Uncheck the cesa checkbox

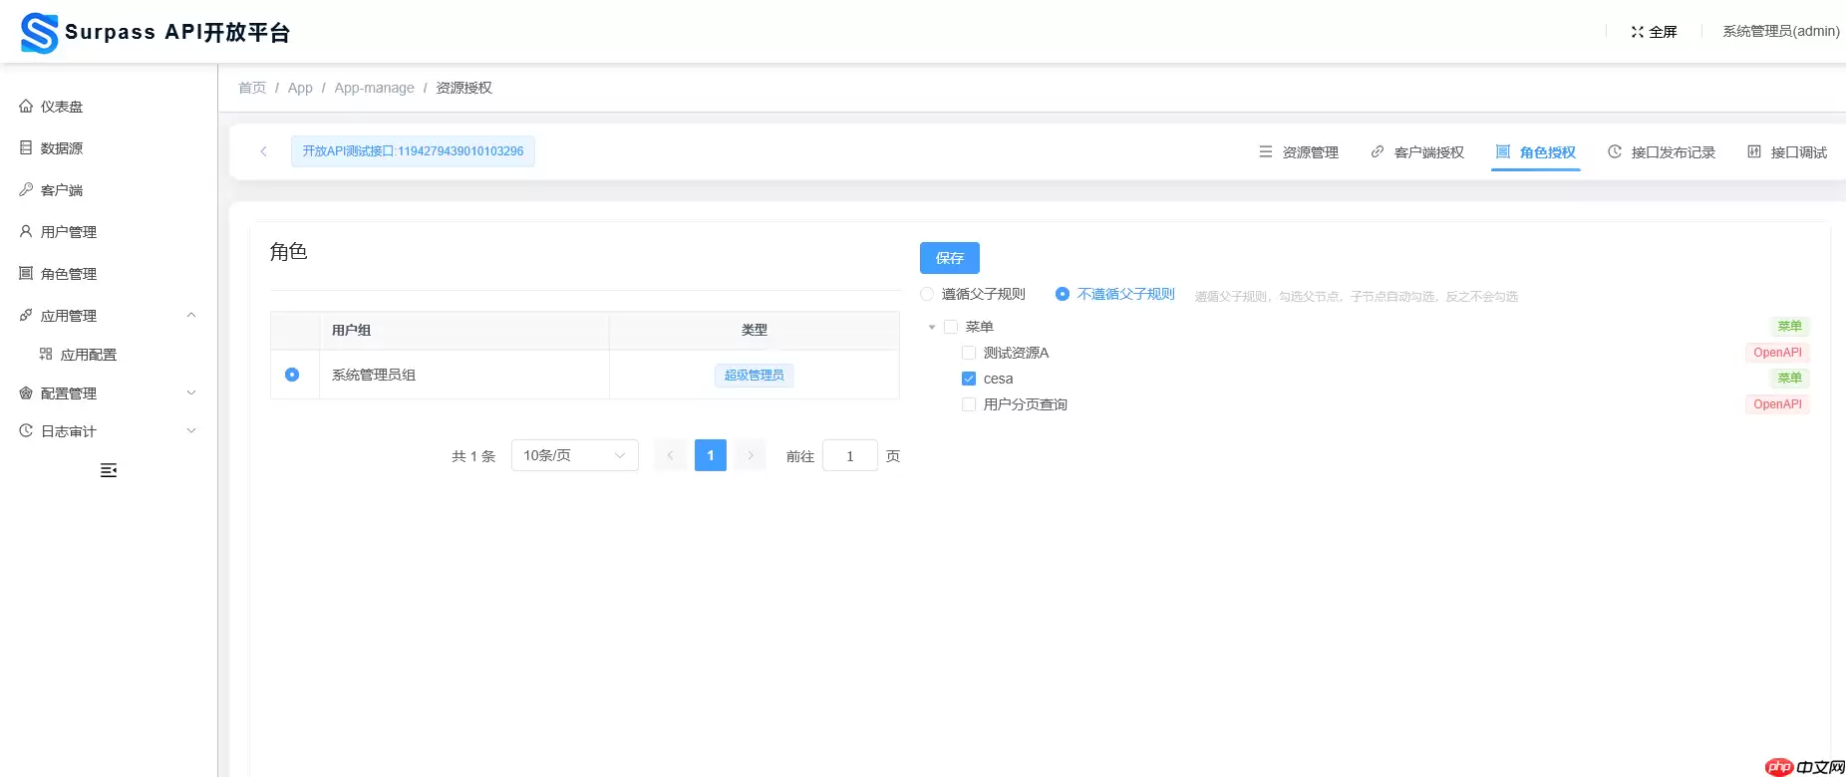pos(969,379)
